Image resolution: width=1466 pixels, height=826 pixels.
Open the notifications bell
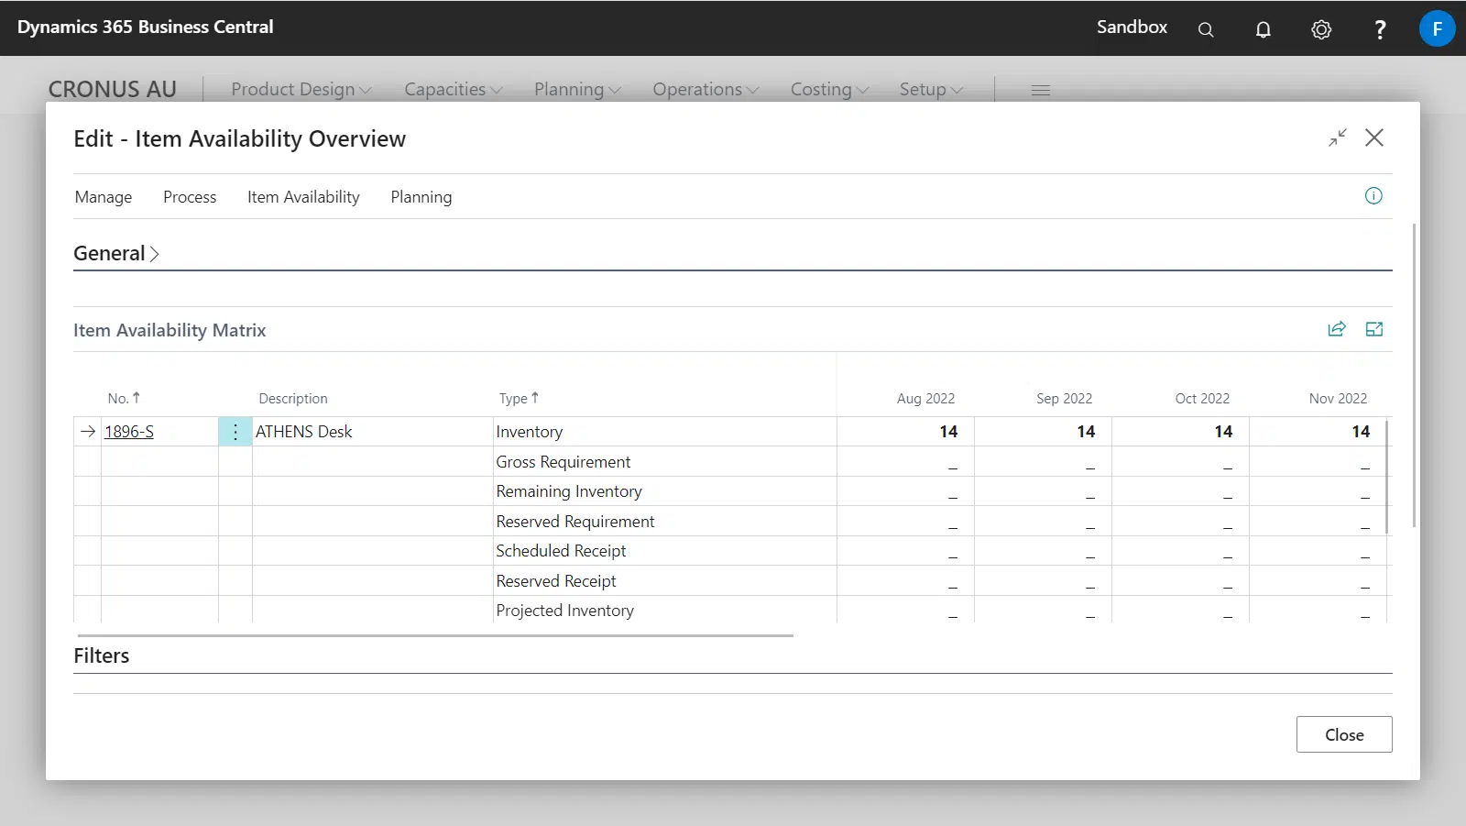coord(1264,29)
